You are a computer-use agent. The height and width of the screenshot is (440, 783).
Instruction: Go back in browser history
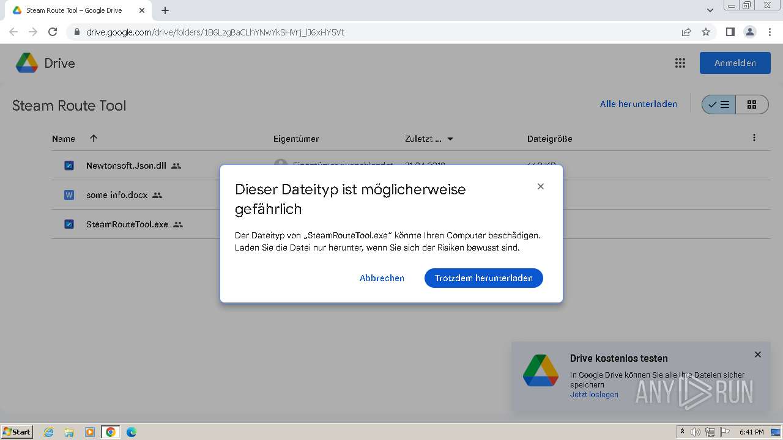13,32
